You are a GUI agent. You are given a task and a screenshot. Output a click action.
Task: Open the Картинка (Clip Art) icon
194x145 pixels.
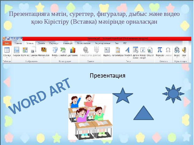click(x=25, y=50)
